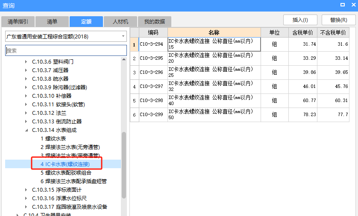Viewport: 358px width, 216px height.
Task: Click the 名称 column header
Action: pos(214,32)
